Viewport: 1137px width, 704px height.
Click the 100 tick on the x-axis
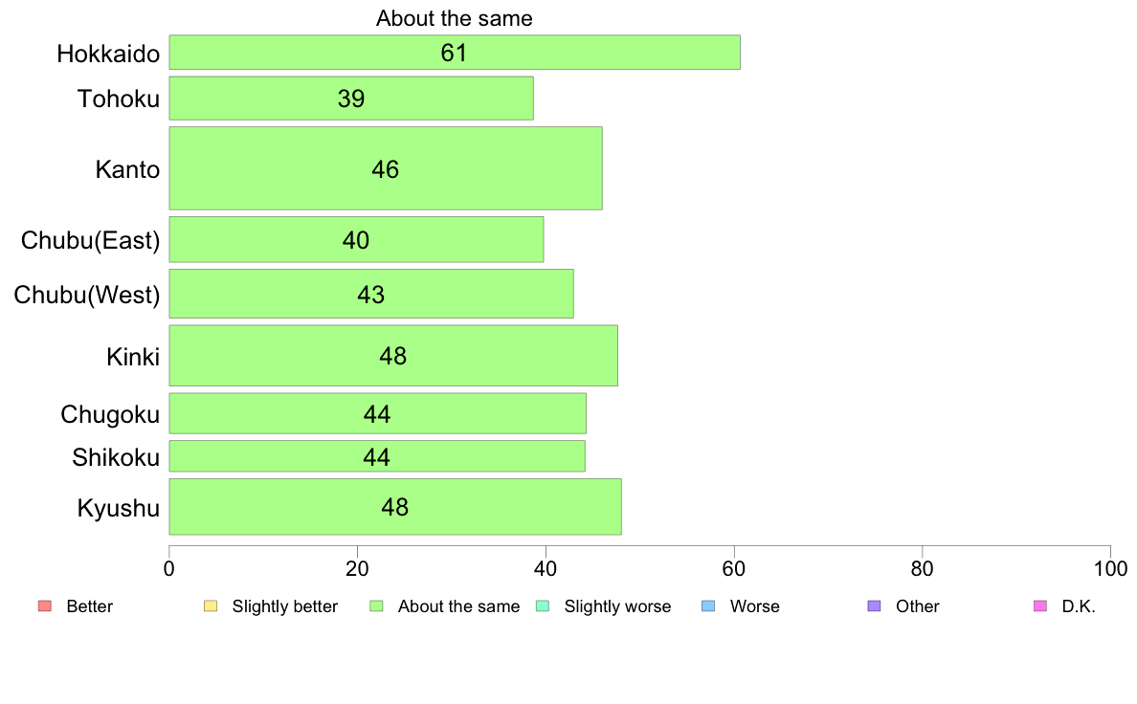click(x=1110, y=568)
